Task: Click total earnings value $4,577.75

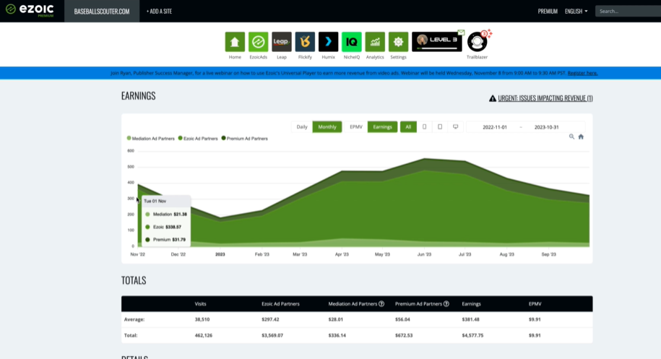Action: point(472,335)
